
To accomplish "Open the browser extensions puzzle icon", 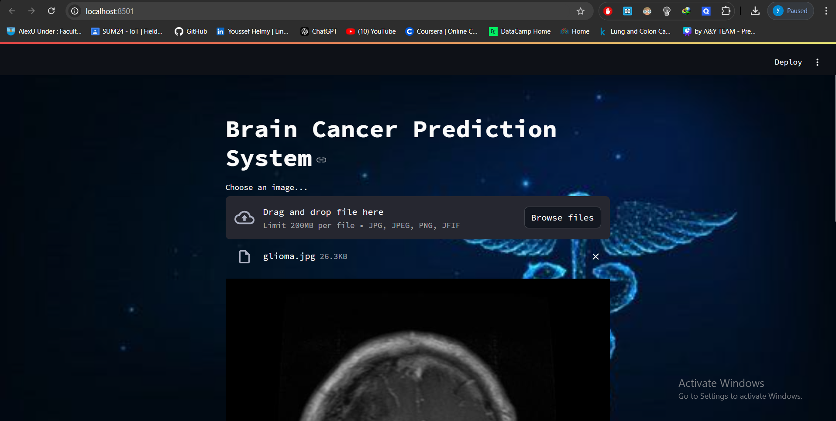I will tap(726, 11).
